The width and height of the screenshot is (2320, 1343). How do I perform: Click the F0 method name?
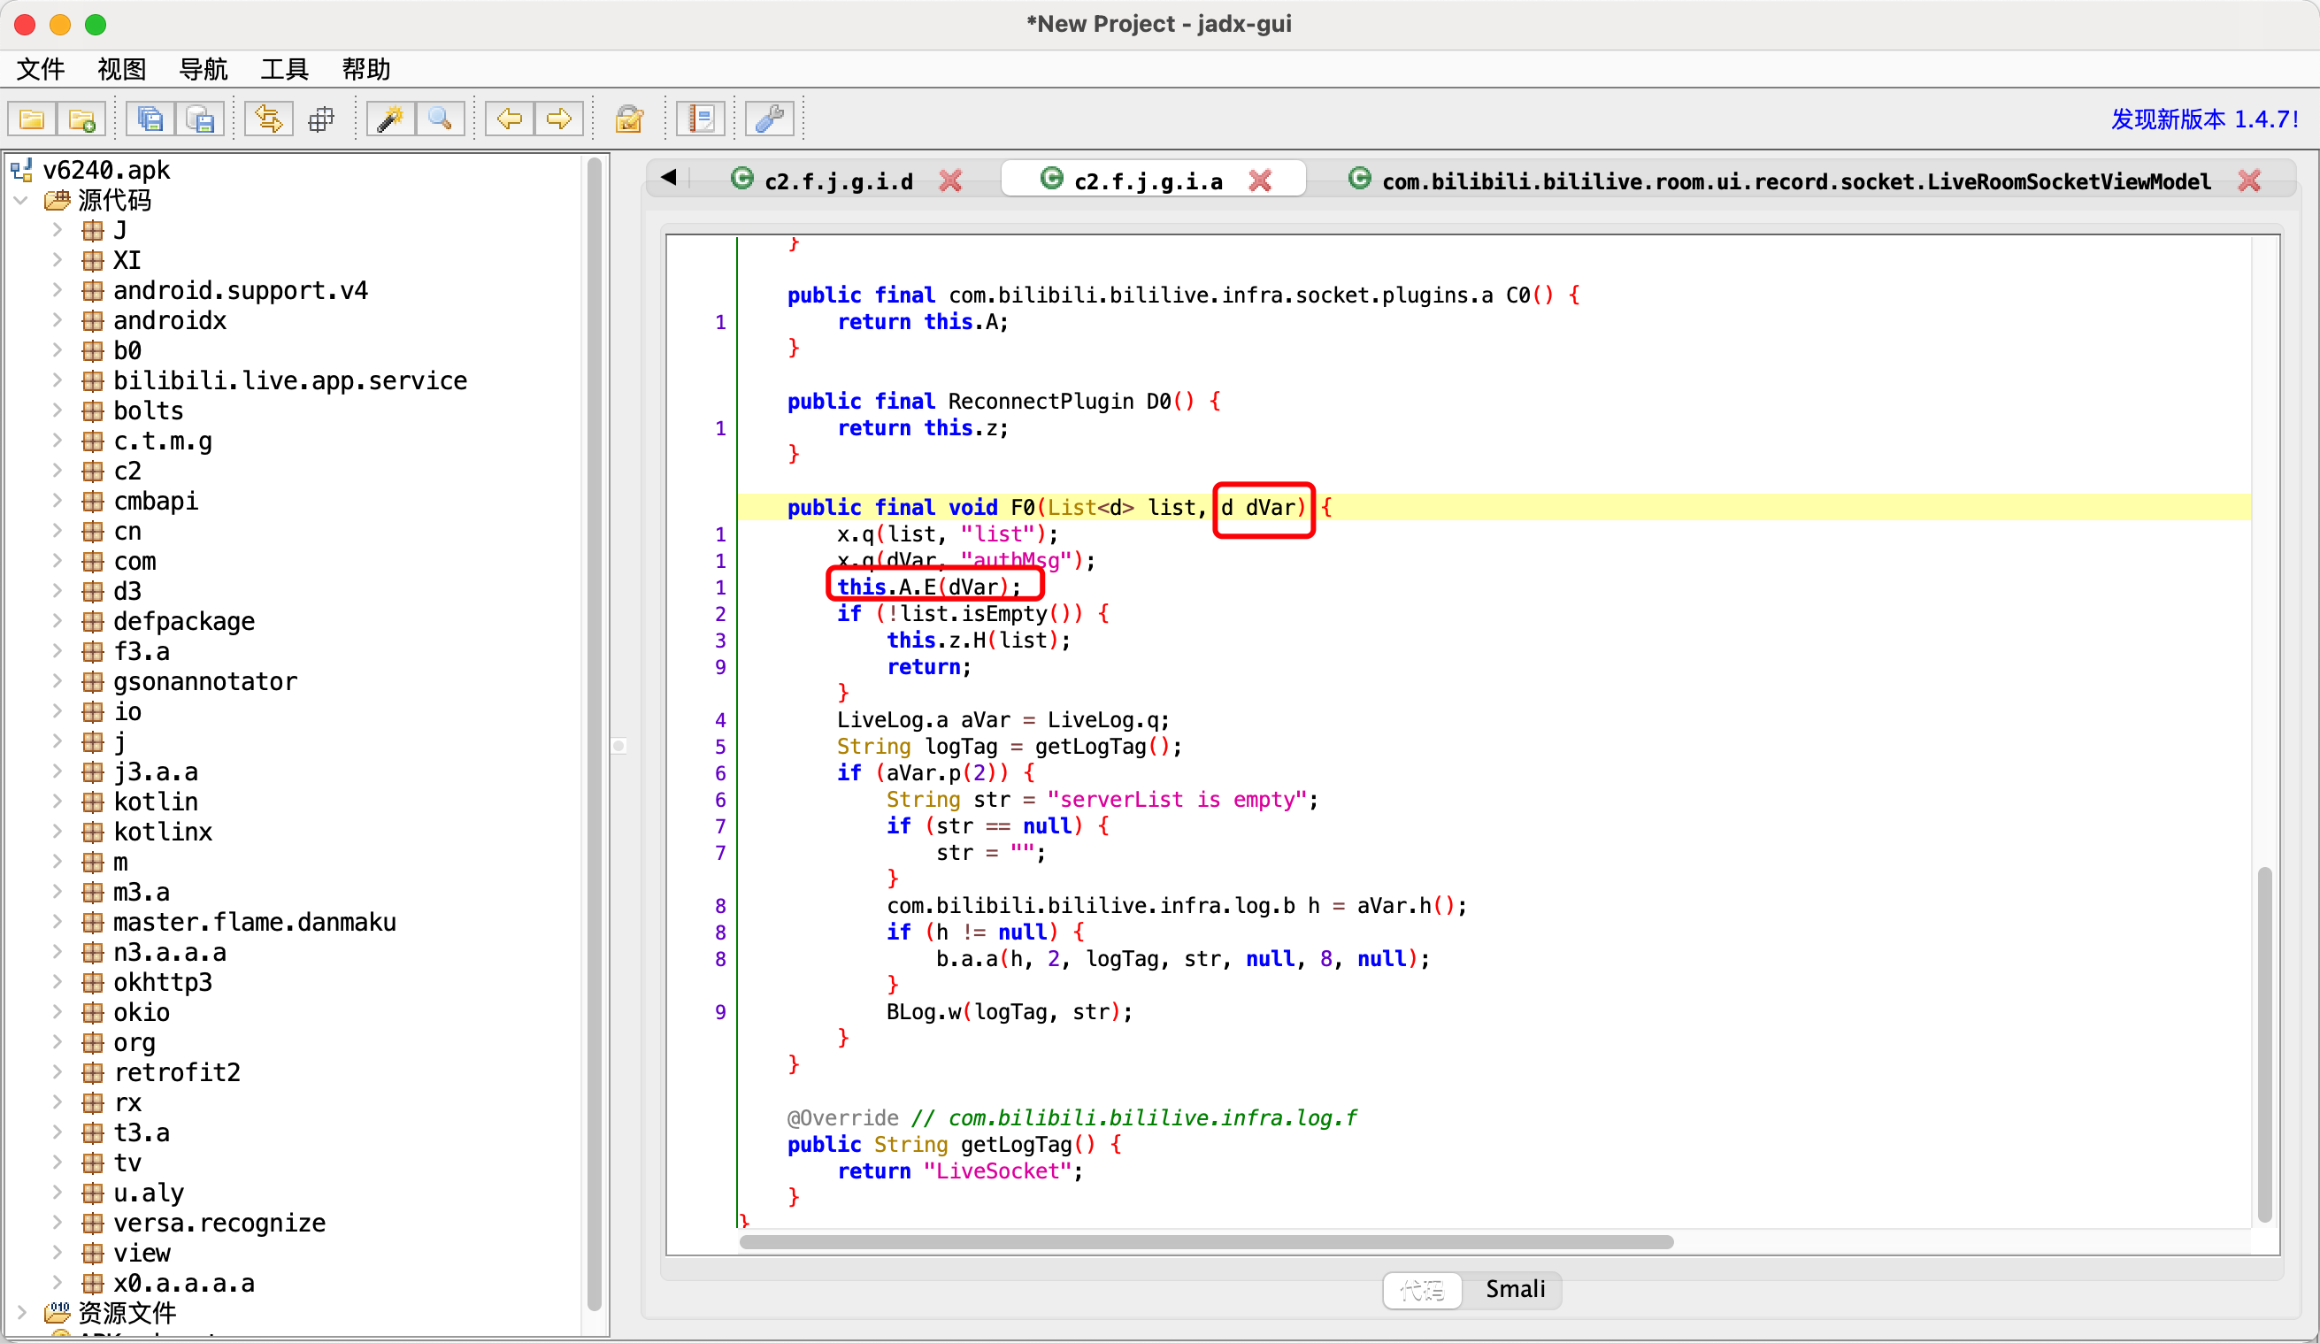(x=1022, y=507)
